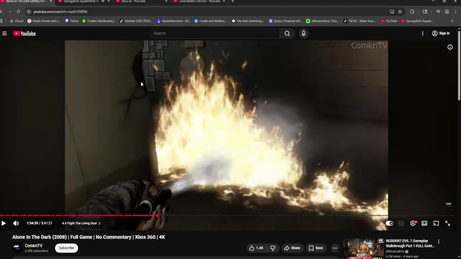Screen dimensions: 461x259
Task: Save video to a playlist
Action: click(315, 248)
